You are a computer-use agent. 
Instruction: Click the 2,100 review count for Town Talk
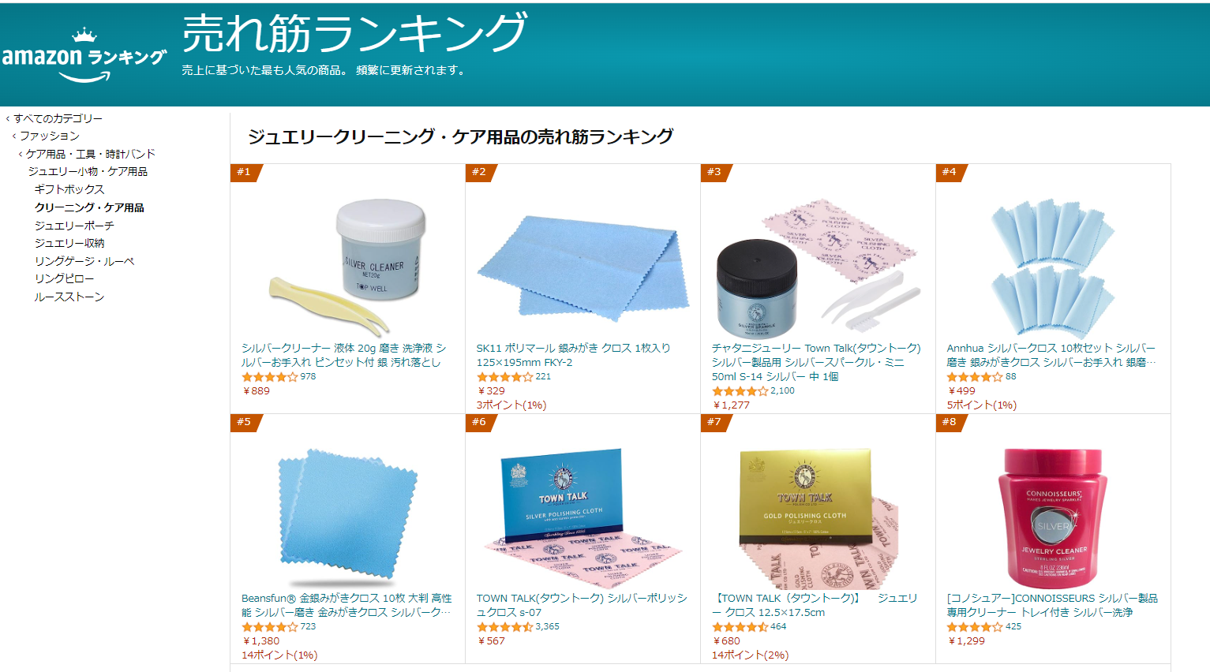[782, 390]
